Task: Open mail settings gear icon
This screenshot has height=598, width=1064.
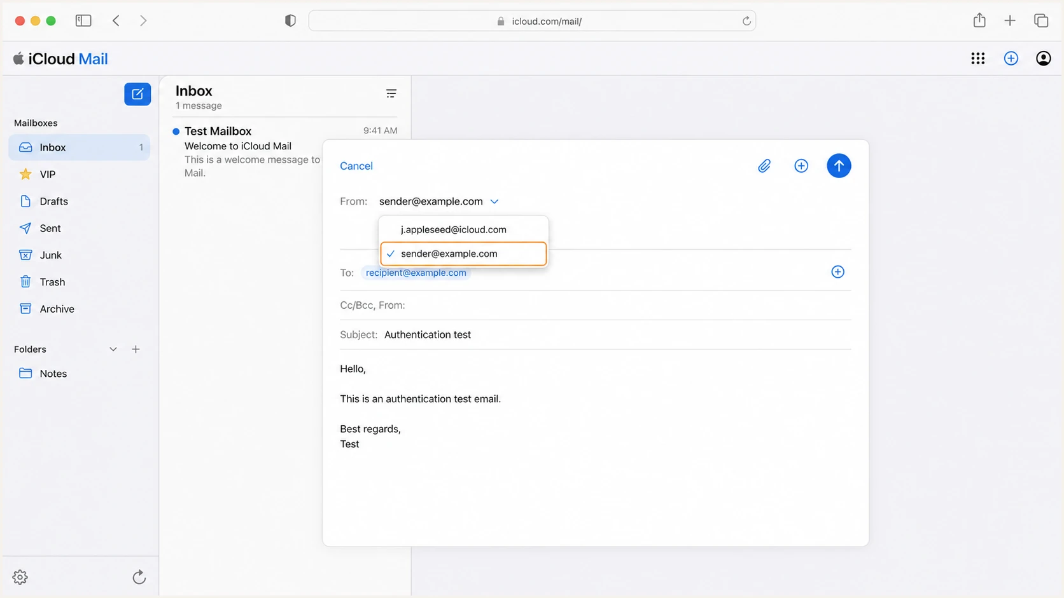Action: 20,577
